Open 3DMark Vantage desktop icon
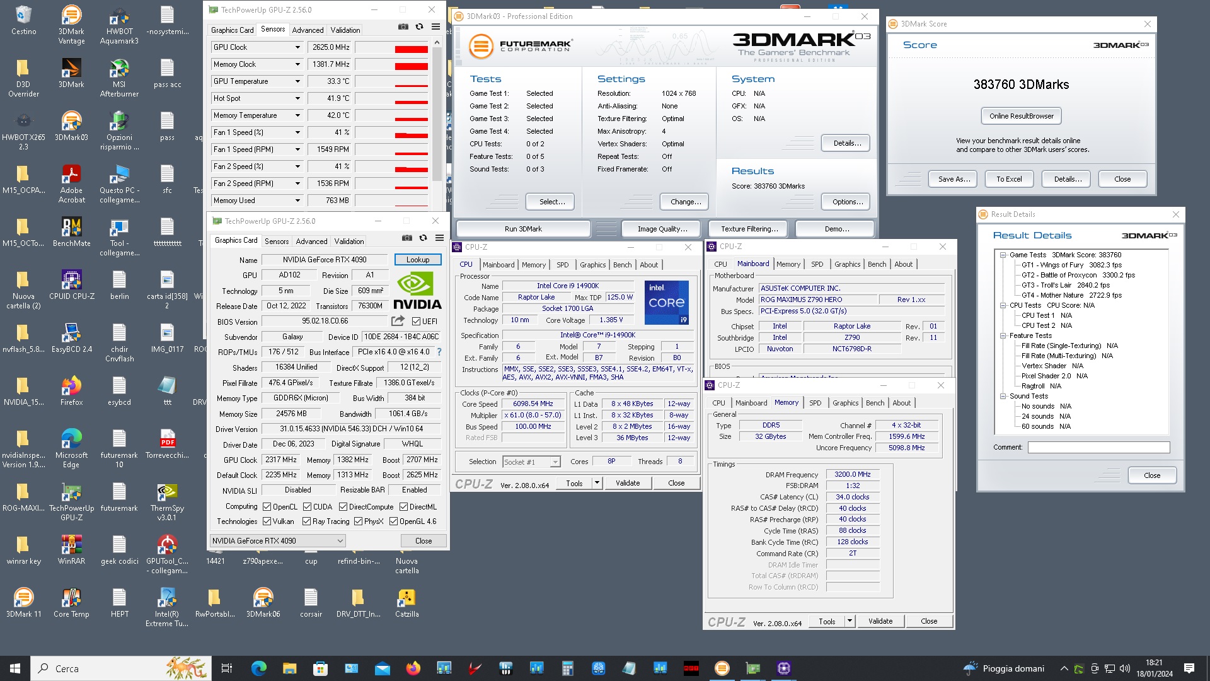Image resolution: width=1210 pixels, height=681 pixels. 71,25
